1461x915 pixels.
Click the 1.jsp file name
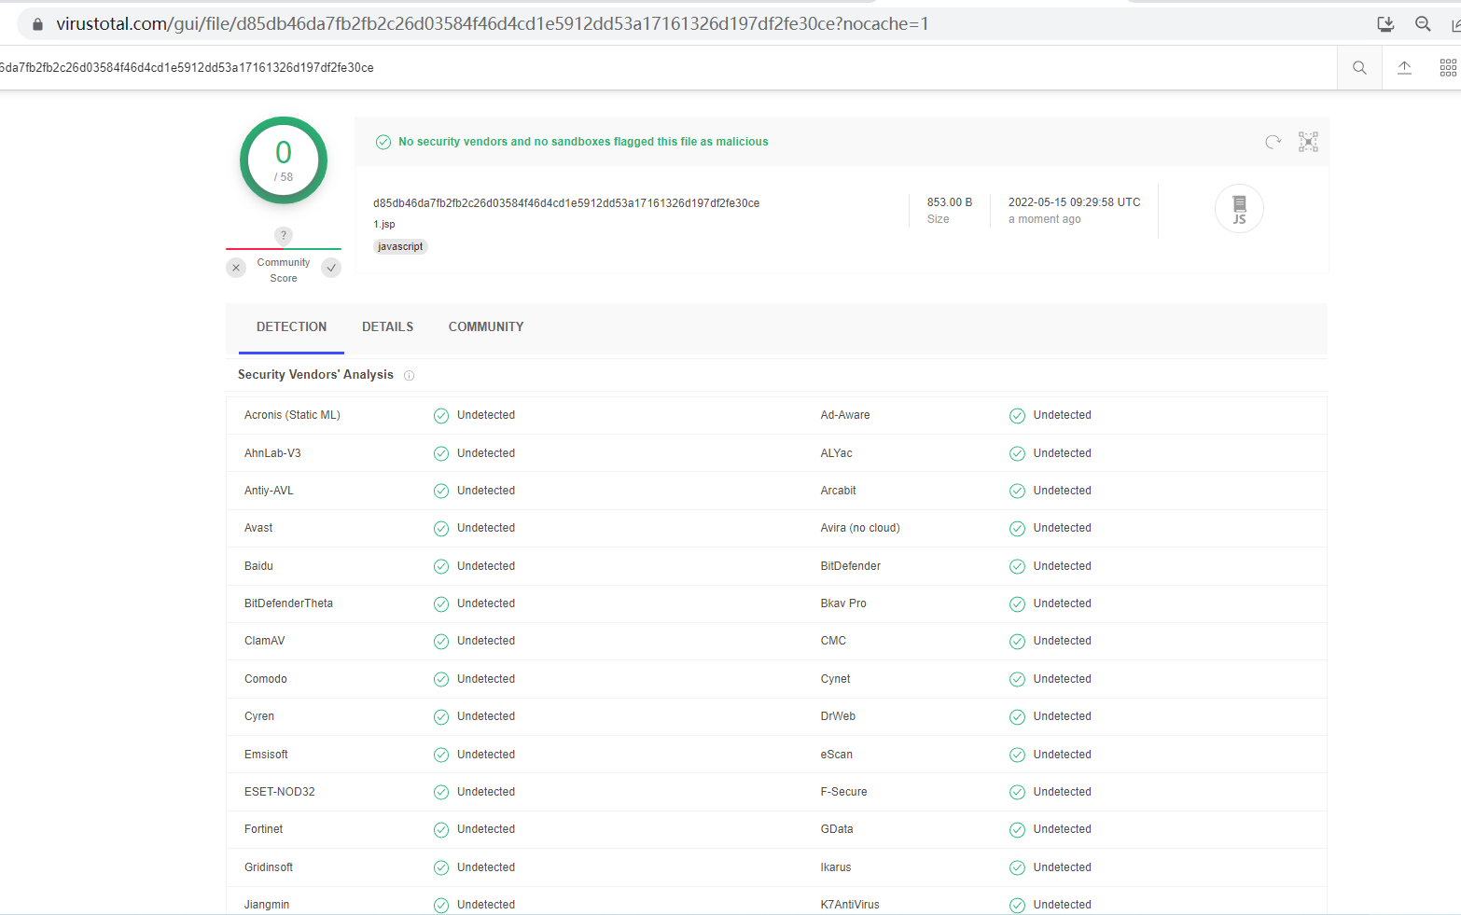click(384, 225)
